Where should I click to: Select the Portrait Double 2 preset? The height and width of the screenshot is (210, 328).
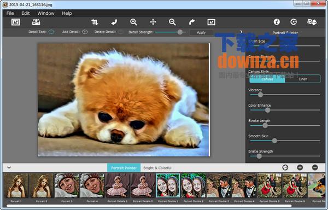tap(194, 185)
